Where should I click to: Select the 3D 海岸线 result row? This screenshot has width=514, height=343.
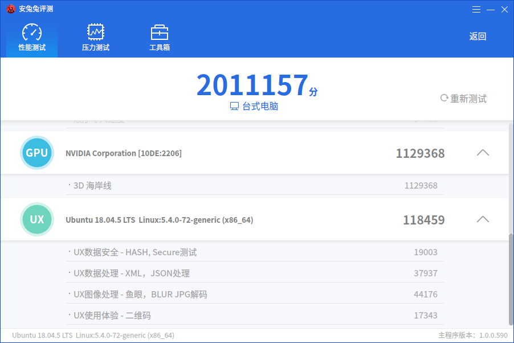coord(255,186)
